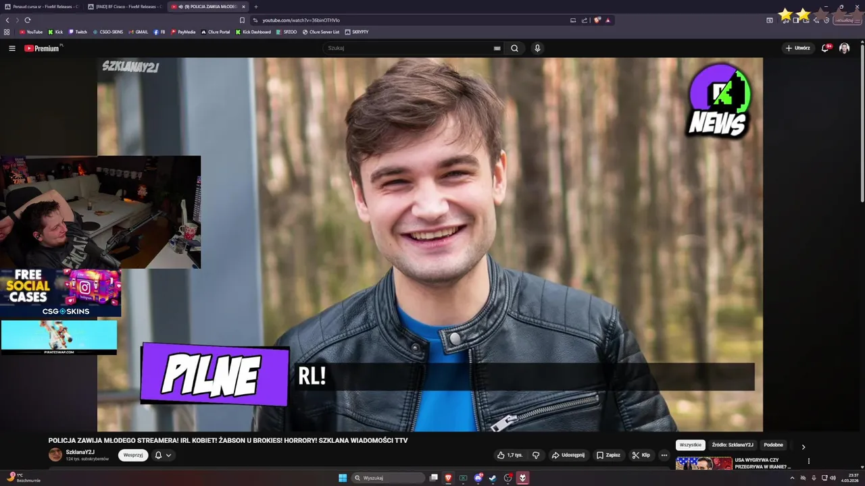The image size is (865, 486).
Task: Open the Kick bookmark
Action: click(55, 32)
